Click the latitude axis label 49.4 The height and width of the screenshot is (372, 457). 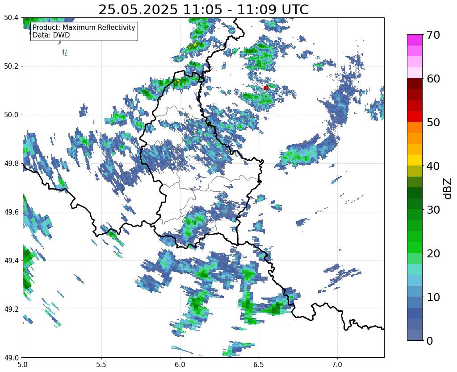11,260
